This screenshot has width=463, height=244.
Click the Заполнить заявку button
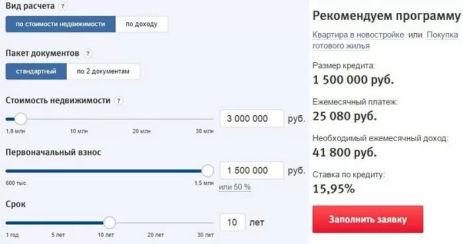tap(368, 220)
